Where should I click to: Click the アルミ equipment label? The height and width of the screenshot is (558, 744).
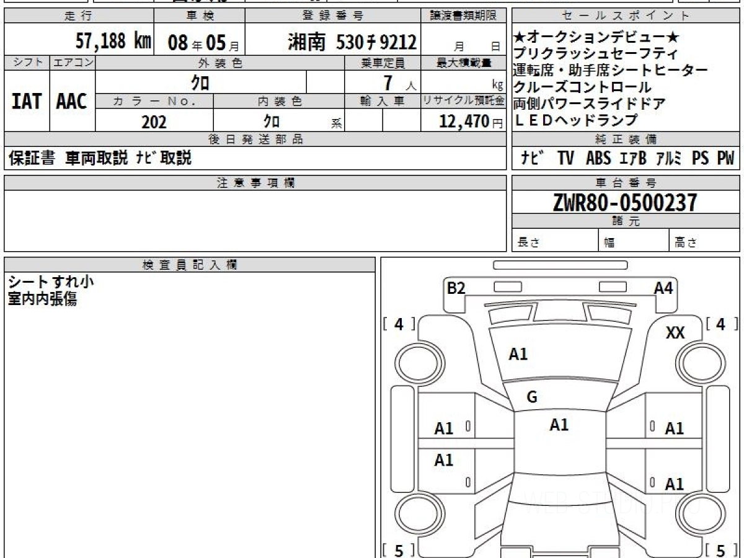[668, 159]
